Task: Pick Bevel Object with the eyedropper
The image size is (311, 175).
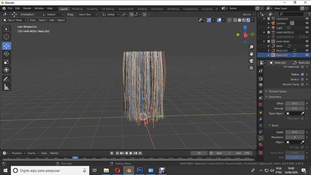Action: (302, 142)
